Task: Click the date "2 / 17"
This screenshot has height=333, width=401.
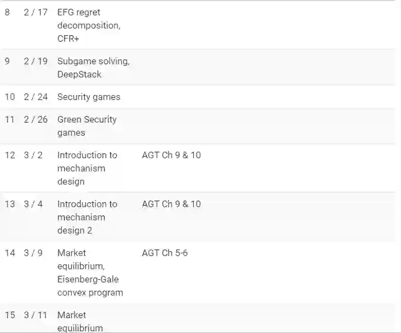Action: (36, 12)
